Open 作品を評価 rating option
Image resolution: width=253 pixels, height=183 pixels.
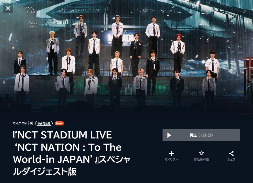[x=201, y=159]
